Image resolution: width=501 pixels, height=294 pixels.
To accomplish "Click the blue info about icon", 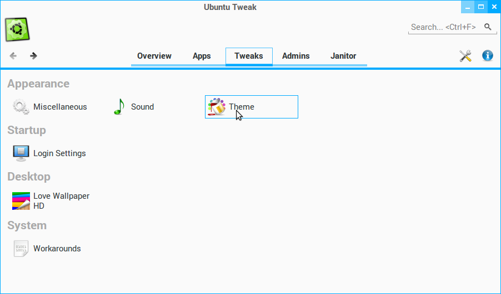I will [488, 55].
